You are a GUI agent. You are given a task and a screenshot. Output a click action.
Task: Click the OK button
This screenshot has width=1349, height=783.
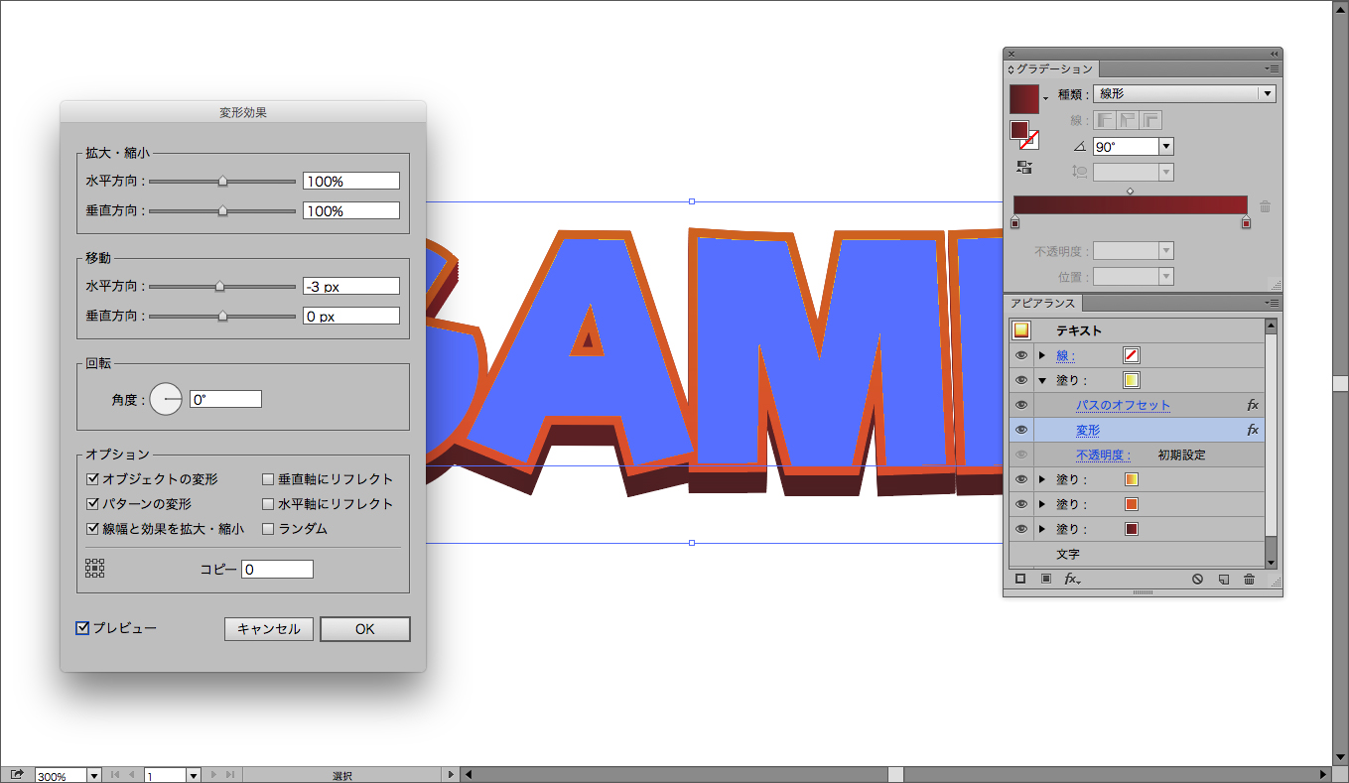click(364, 629)
